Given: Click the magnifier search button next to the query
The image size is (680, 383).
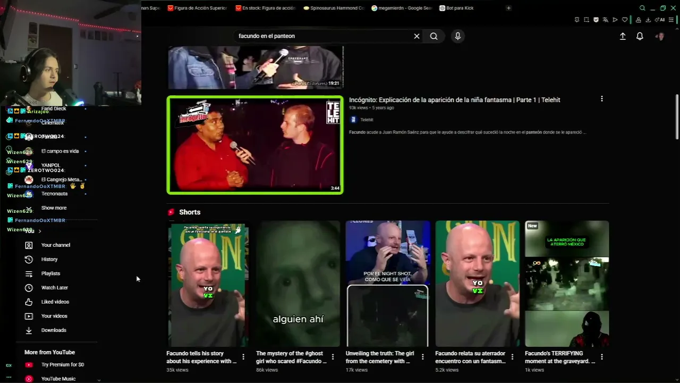Looking at the screenshot, I should click(x=434, y=36).
